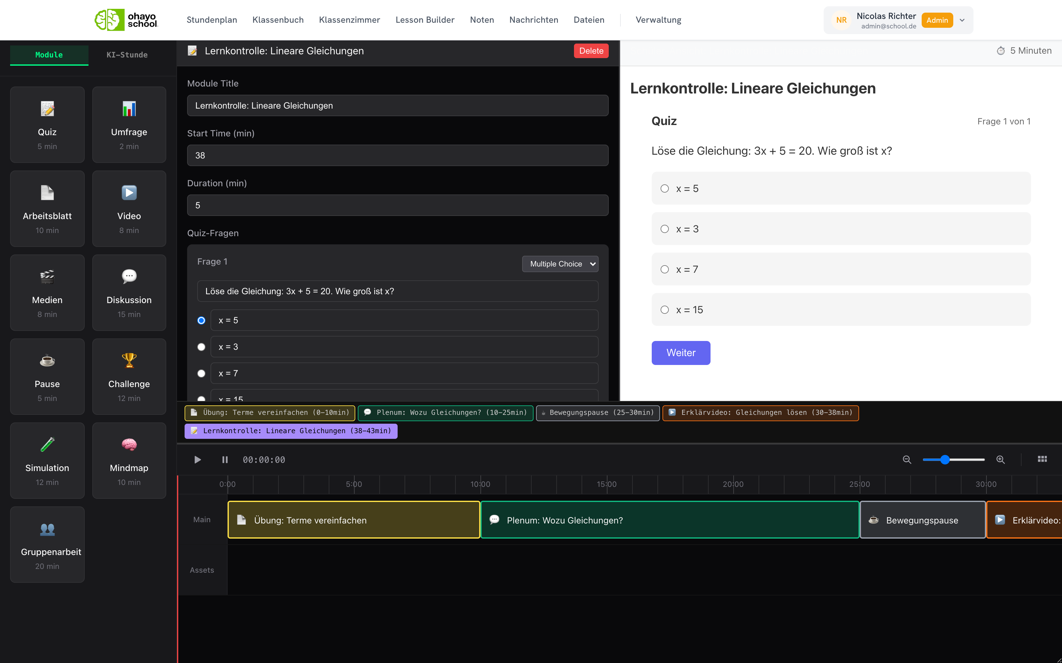1062x663 pixels.
Task: Mark 'x = 3' as correct answer in editor
Action: [201, 347]
